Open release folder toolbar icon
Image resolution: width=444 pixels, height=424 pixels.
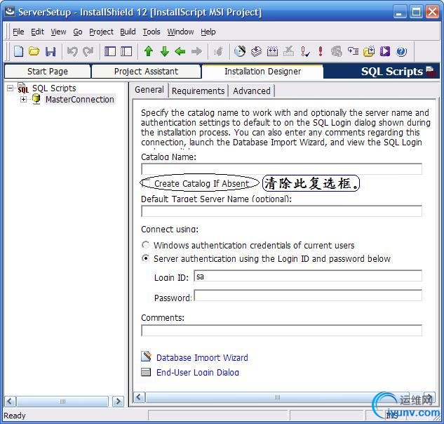pyautogui.click(x=369, y=51)
